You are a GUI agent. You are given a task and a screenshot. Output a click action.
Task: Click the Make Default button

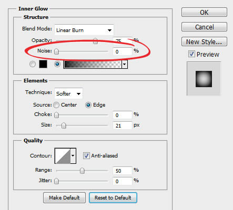[x=64, y=198]
